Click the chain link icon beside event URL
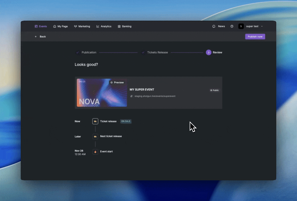The image size is (297, 201). [x=131, y=96]
